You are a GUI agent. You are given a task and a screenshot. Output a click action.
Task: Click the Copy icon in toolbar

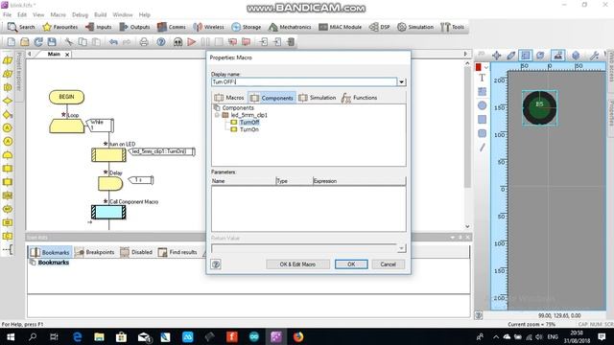[x=83, y=42]
